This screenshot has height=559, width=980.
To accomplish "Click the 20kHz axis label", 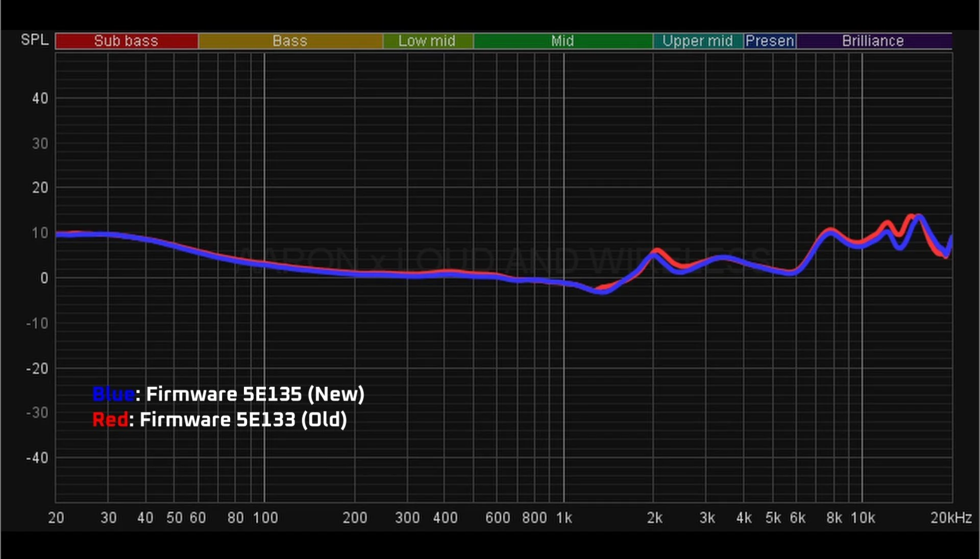I will (x=950, y=518).
